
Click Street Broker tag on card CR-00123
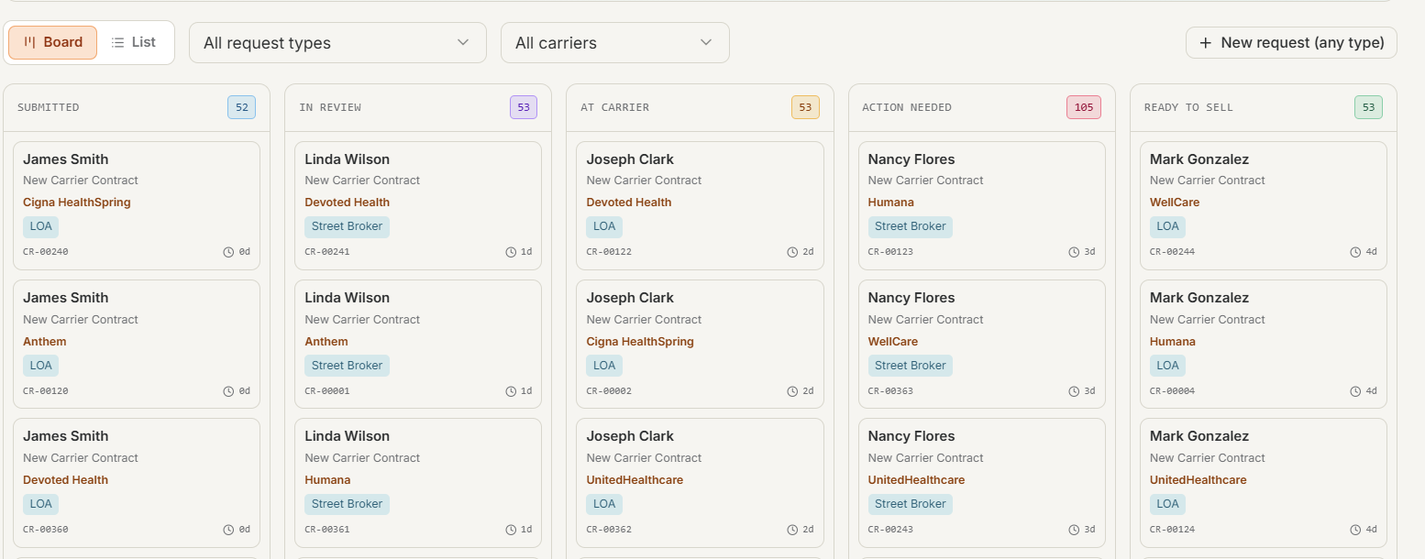pyautogui.click(x=910, y=226)
